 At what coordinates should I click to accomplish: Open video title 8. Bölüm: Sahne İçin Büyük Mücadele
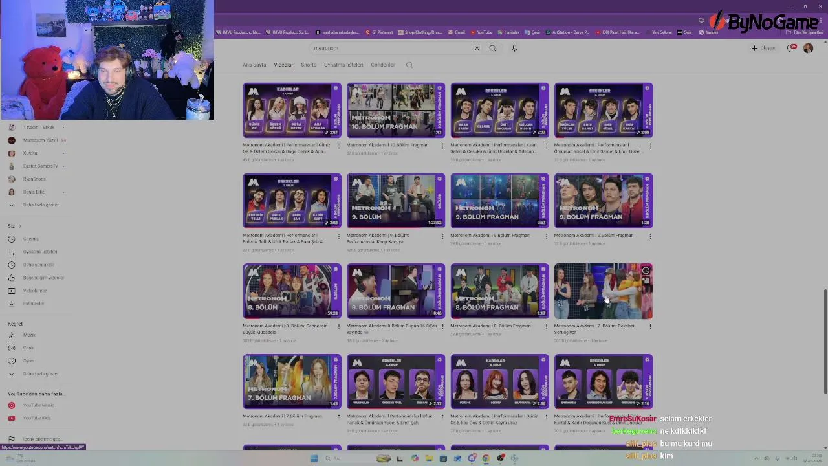coord(285,329)
